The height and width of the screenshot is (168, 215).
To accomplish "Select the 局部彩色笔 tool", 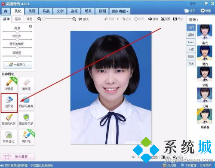I will coord(9,120).
